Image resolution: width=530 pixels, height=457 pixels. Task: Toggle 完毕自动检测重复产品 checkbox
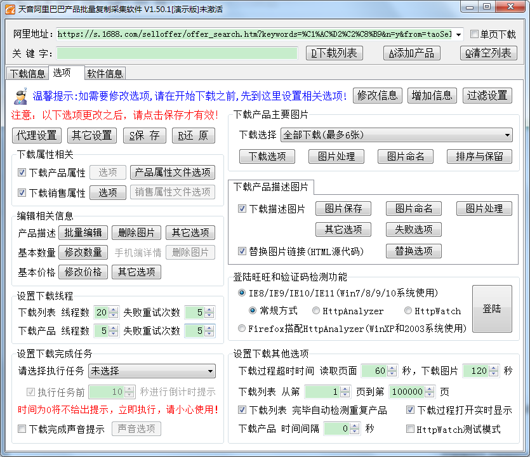[242, 410]
